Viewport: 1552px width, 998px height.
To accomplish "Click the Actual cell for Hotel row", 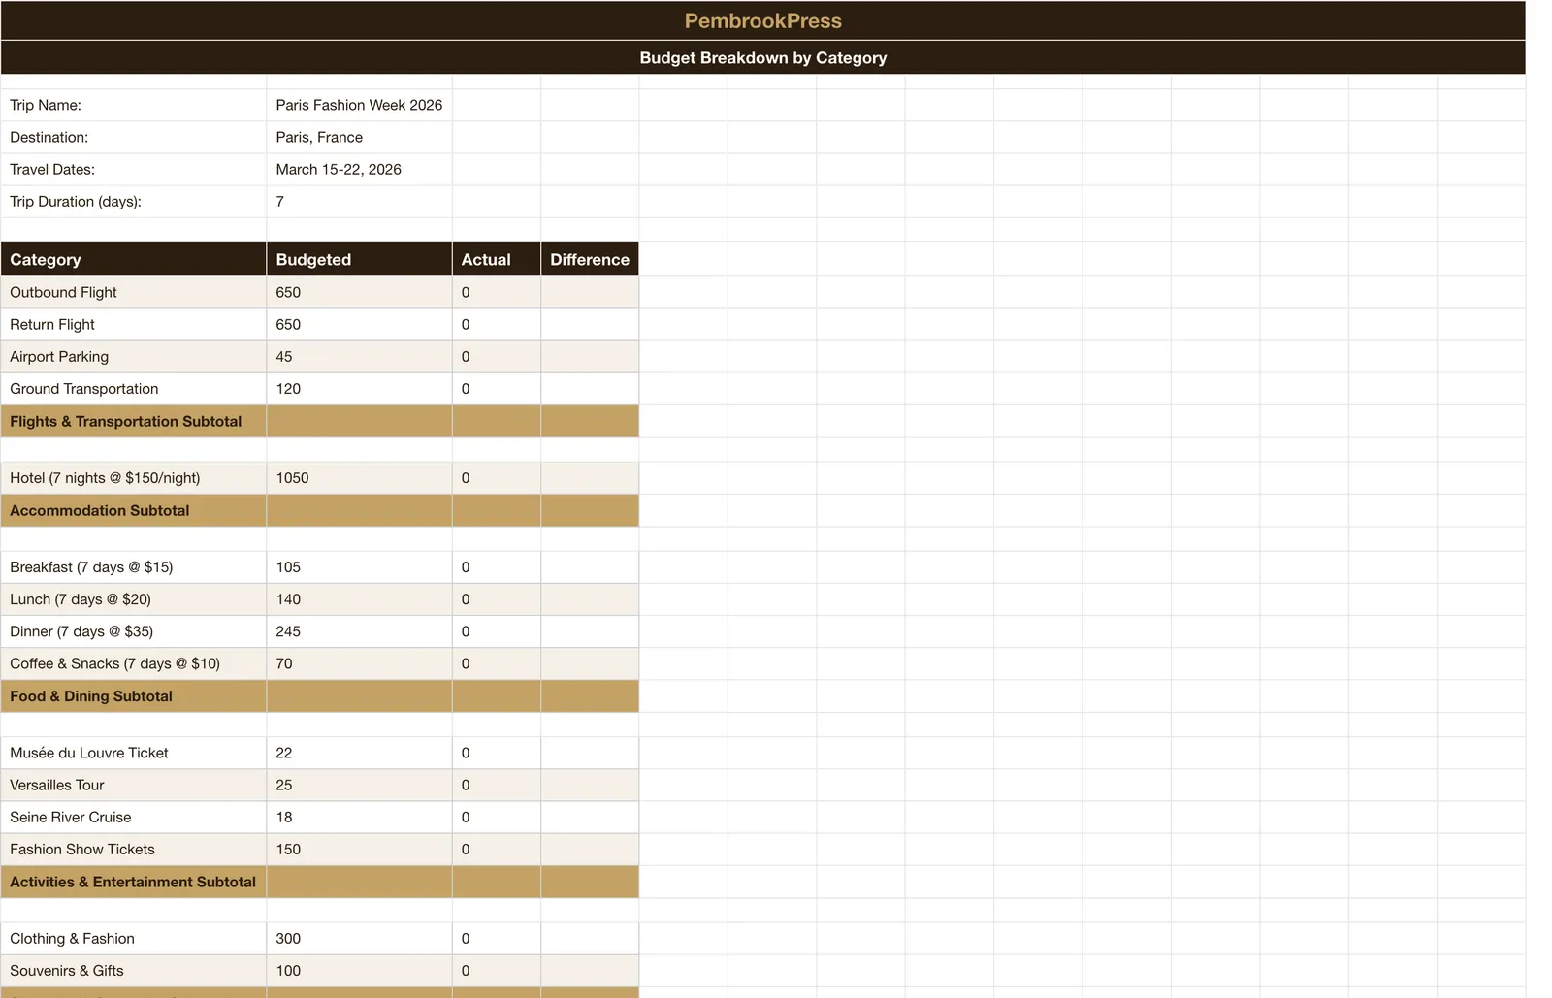I will [496, 477].
